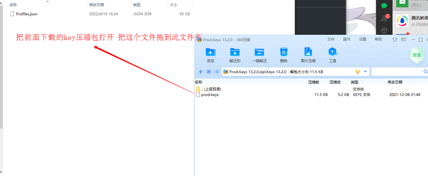Open WeChat contacts icon with badge 3

384,18
